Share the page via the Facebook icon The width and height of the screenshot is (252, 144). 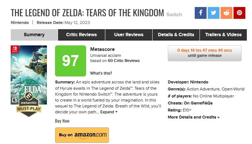coord(200,13)
